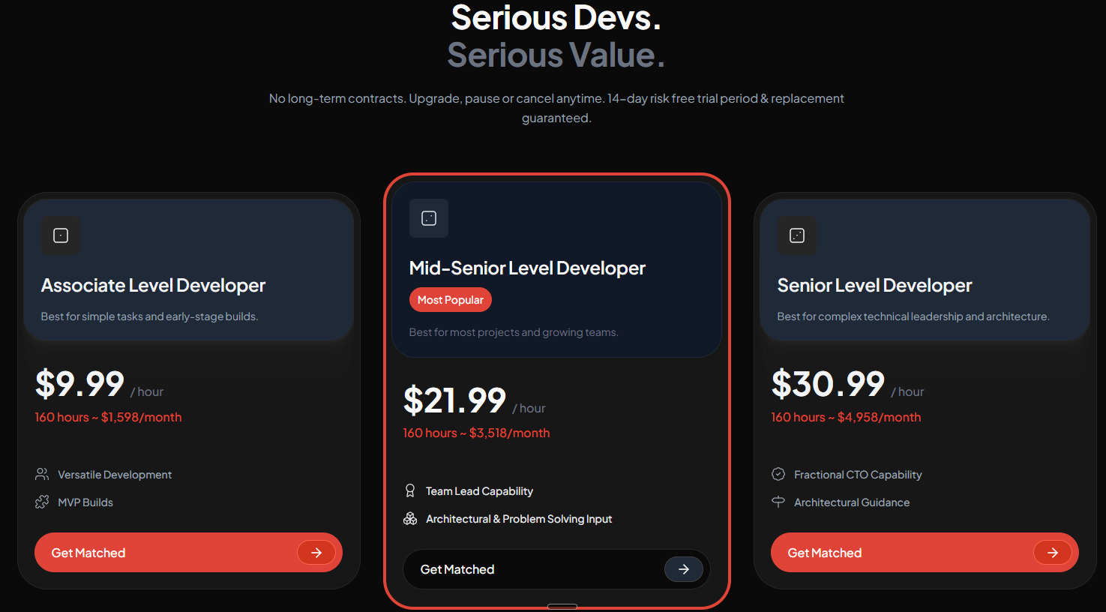Screen dimensions: 1106x612
Task: Click the Fractional CTO Capability text
Action: (x=858, y=475)
